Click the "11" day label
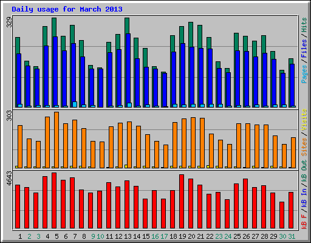This screenshot has height=243, width=311. click(x=109, y=236)
